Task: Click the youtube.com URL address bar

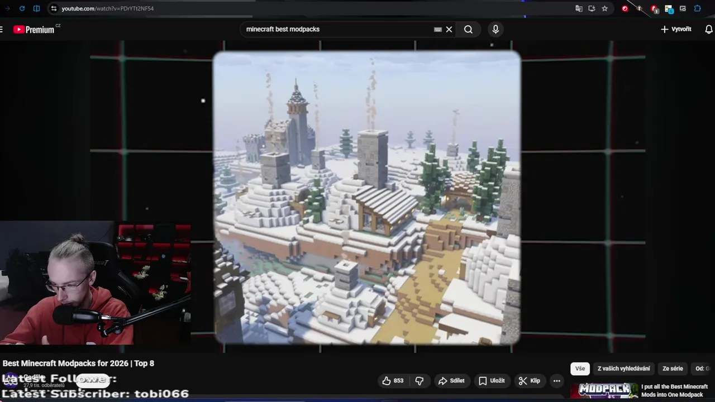Action: pyautogui.click(x=108, y=8)
